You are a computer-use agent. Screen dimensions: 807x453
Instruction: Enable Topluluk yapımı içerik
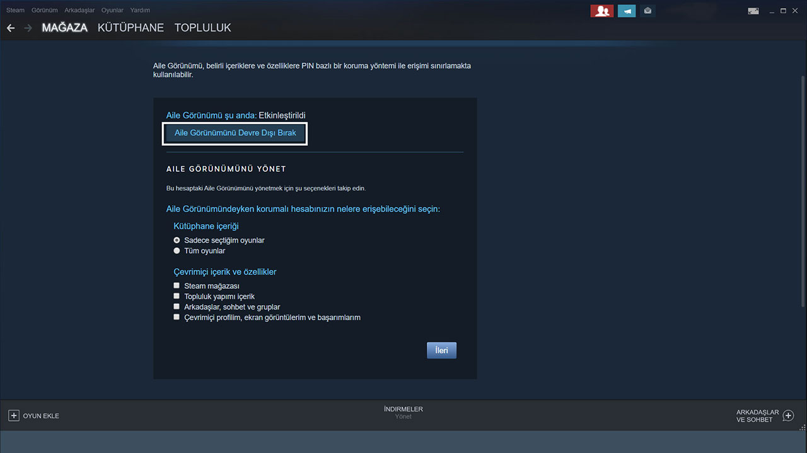pos(177,296)
